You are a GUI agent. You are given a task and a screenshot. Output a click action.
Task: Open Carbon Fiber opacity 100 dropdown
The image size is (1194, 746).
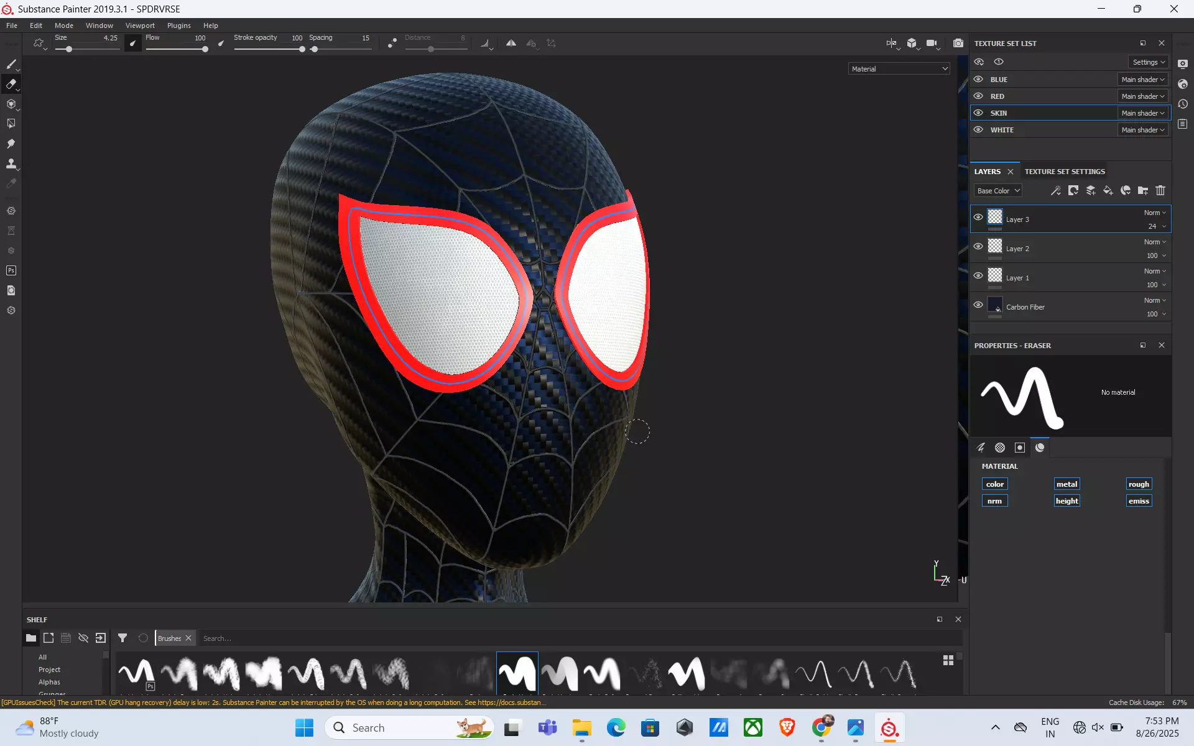pyautogui.click(x=1156, y=314)
